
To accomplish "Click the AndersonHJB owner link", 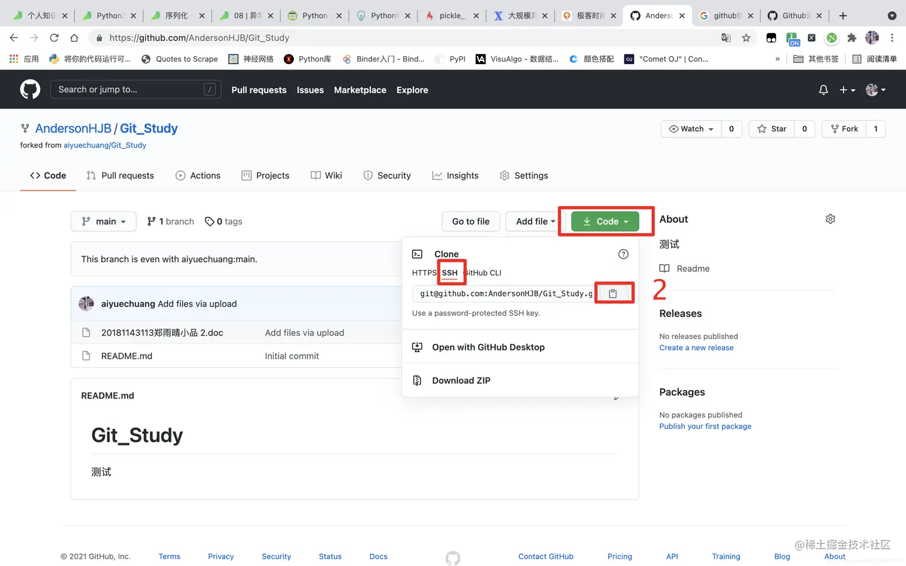I will click(x=73, y=129).
